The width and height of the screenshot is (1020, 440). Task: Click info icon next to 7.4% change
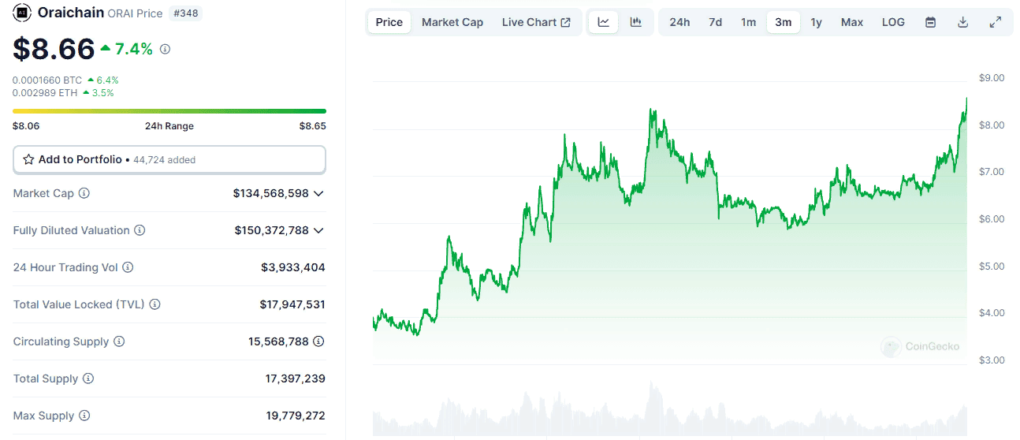pyautogui.click(x=165, y=49)
